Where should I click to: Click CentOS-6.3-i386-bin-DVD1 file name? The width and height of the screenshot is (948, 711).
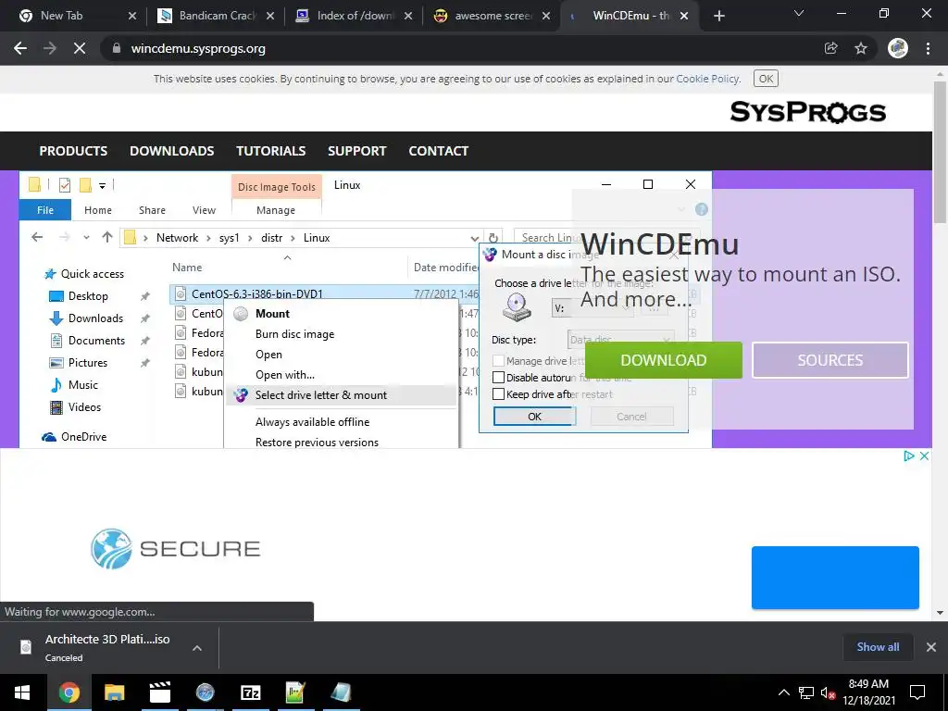(x=257, y=293)
